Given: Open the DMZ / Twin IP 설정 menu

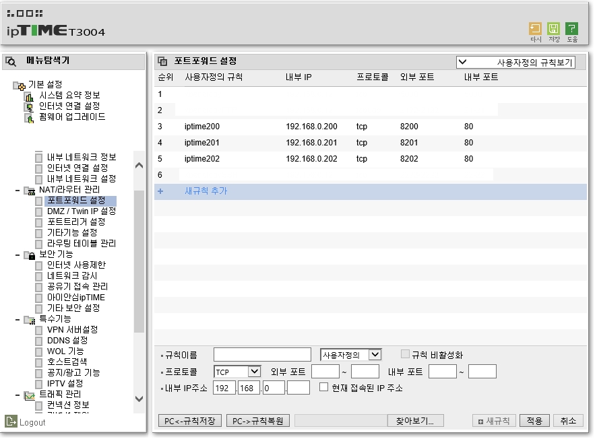Looking at the screenshot, I should (82, 211).
